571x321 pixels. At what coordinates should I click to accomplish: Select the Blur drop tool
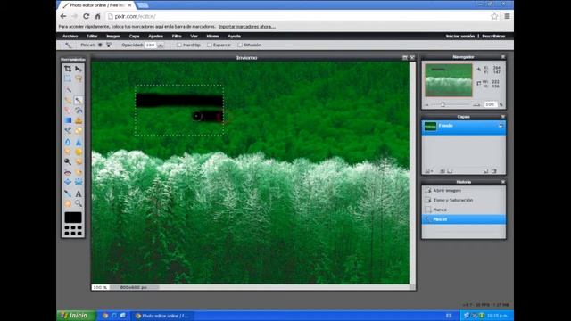68,142
